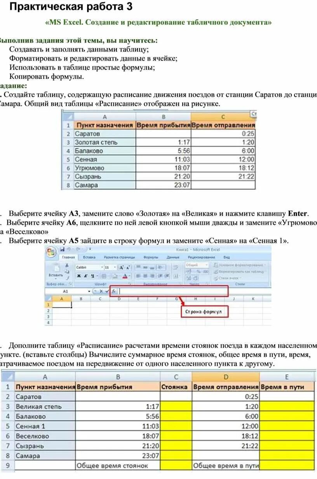Screen dimensions: 317x479
Task: Click the Время отправления header in the three-column table
Action: coord(223,125)
